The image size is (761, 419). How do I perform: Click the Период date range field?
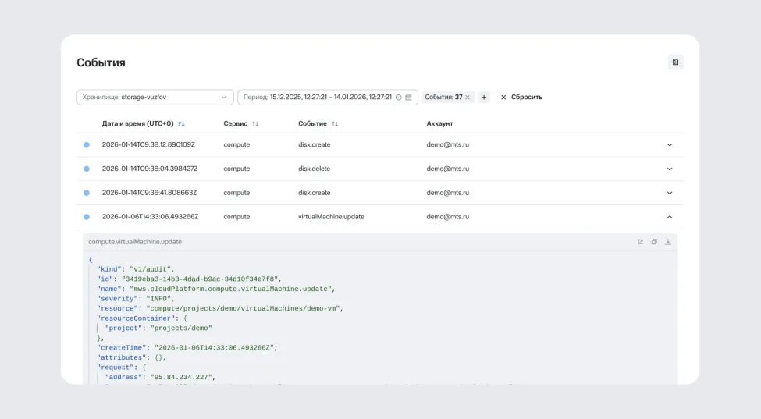pyautogui.click(x=318, y=98)
